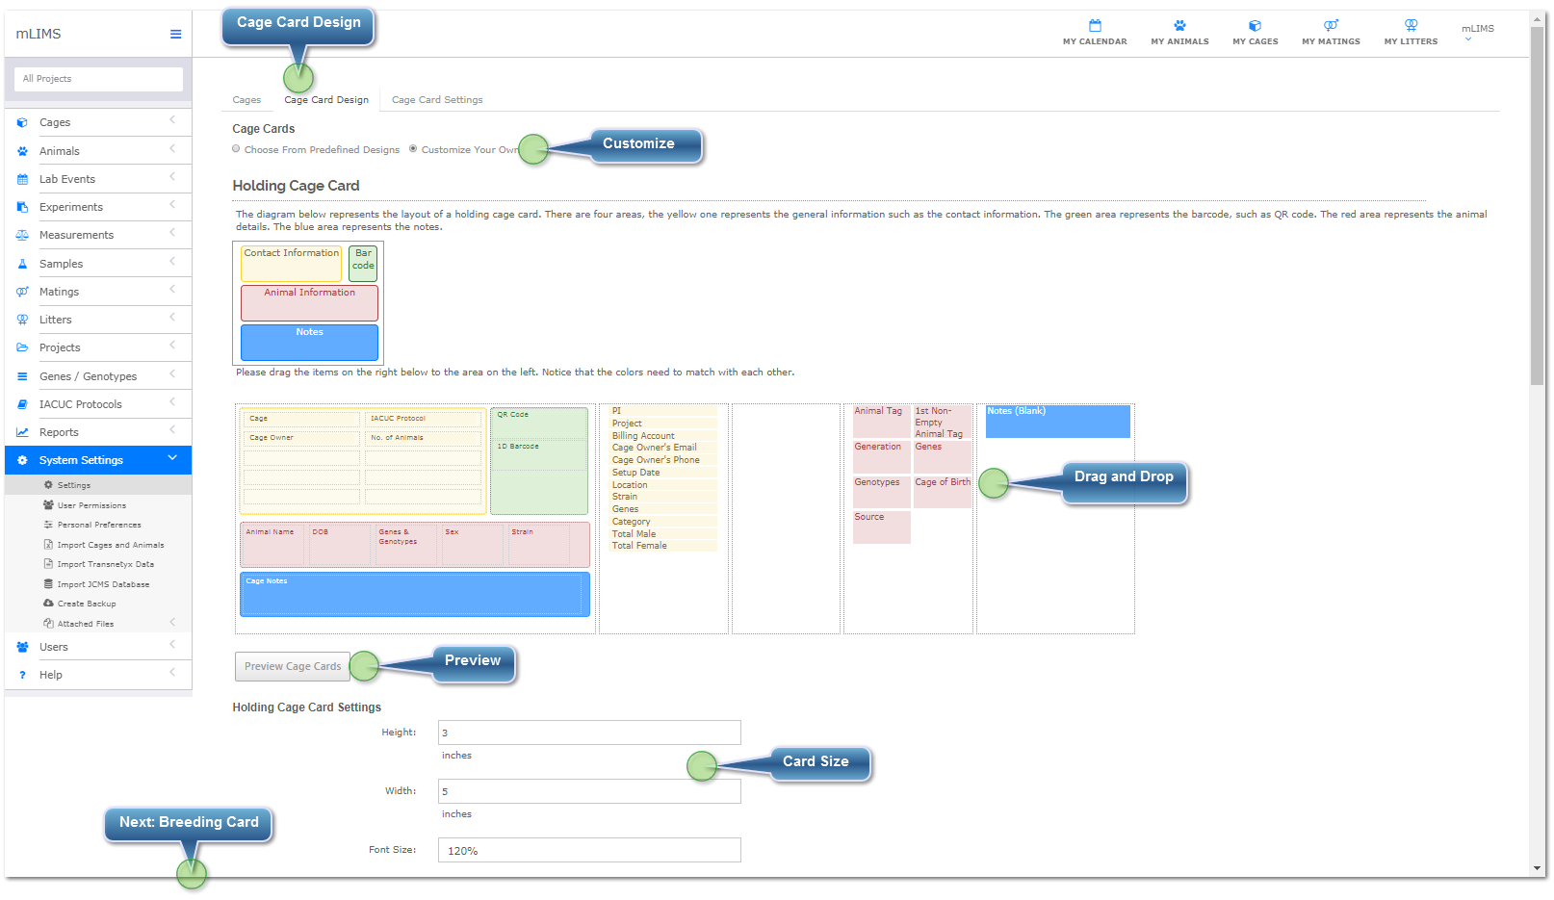Click the Litters icon in sidebar

click(22, 320)
